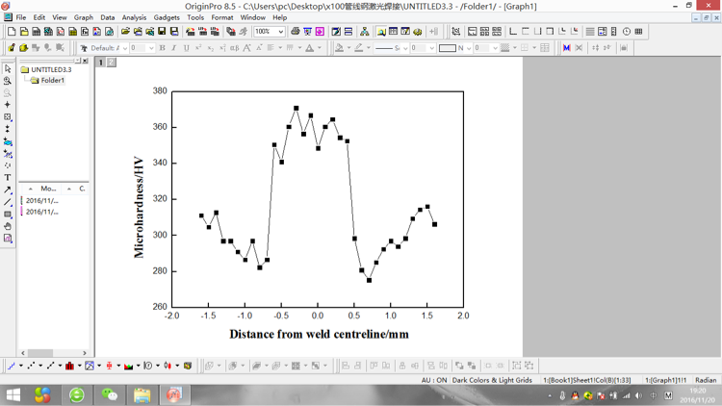The image size is (722, 406).
Task: Open the line width dropdown
Action: 431,48
